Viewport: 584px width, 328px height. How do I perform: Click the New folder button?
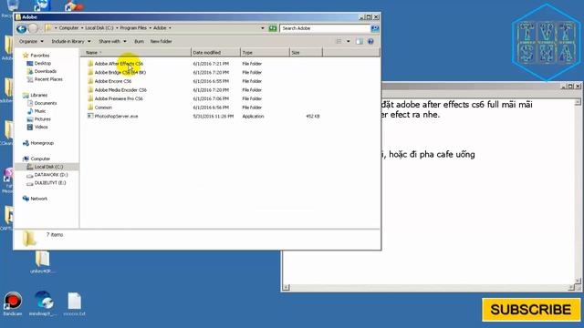[x=161, y=41]
